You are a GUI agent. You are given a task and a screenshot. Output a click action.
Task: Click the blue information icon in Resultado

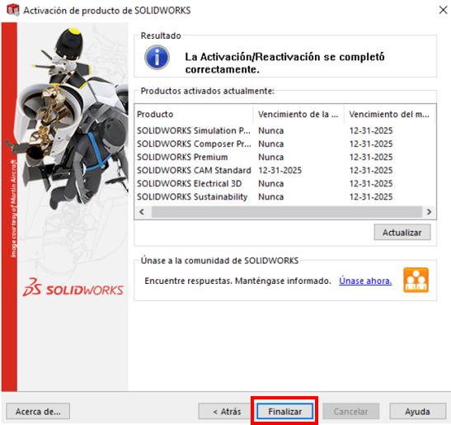click(x=157, y=58)
